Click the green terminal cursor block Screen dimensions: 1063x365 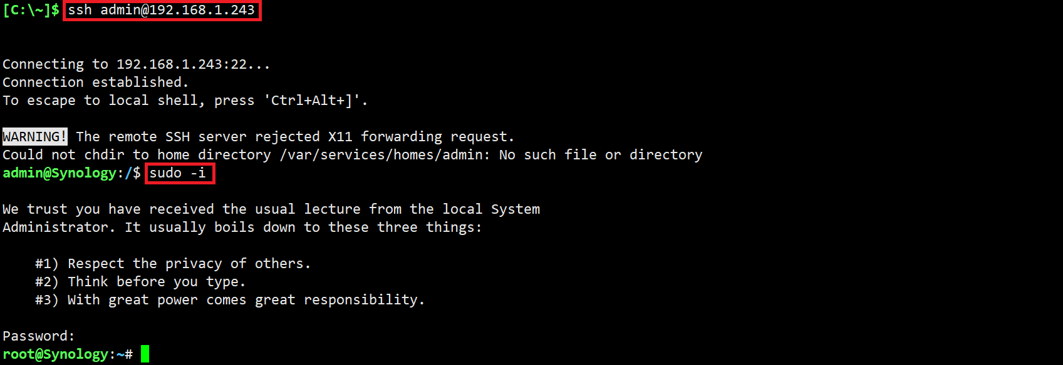(145, 354)
